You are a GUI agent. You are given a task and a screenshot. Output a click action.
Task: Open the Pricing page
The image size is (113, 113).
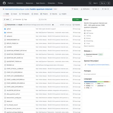(x=60, y=3)
